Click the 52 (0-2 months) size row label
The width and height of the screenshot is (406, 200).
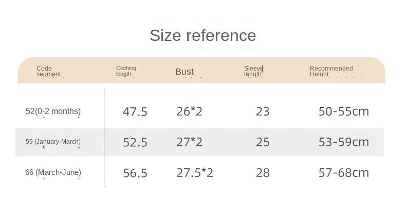(x=53, y=112)
